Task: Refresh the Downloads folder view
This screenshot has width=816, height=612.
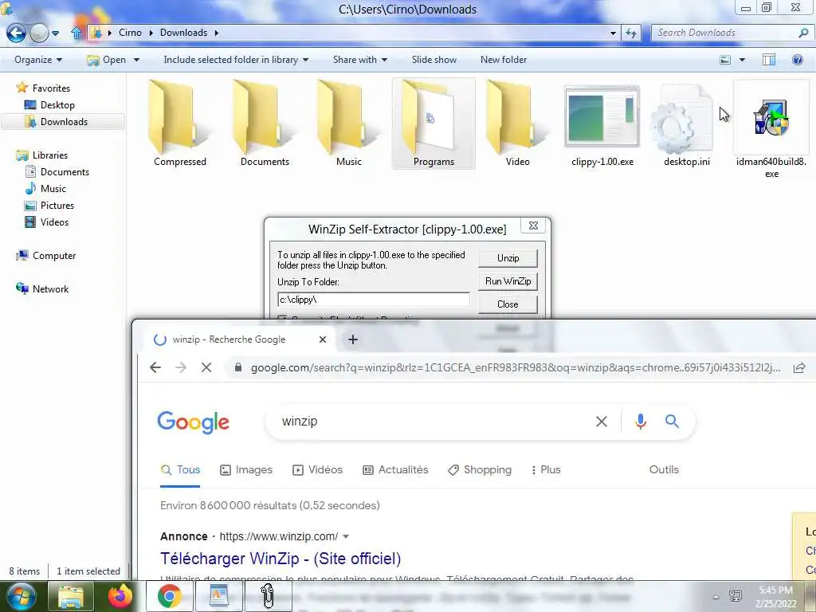Action: pos(631,33)
